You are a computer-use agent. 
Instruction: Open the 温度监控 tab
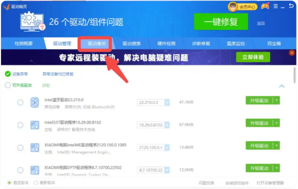235,44
